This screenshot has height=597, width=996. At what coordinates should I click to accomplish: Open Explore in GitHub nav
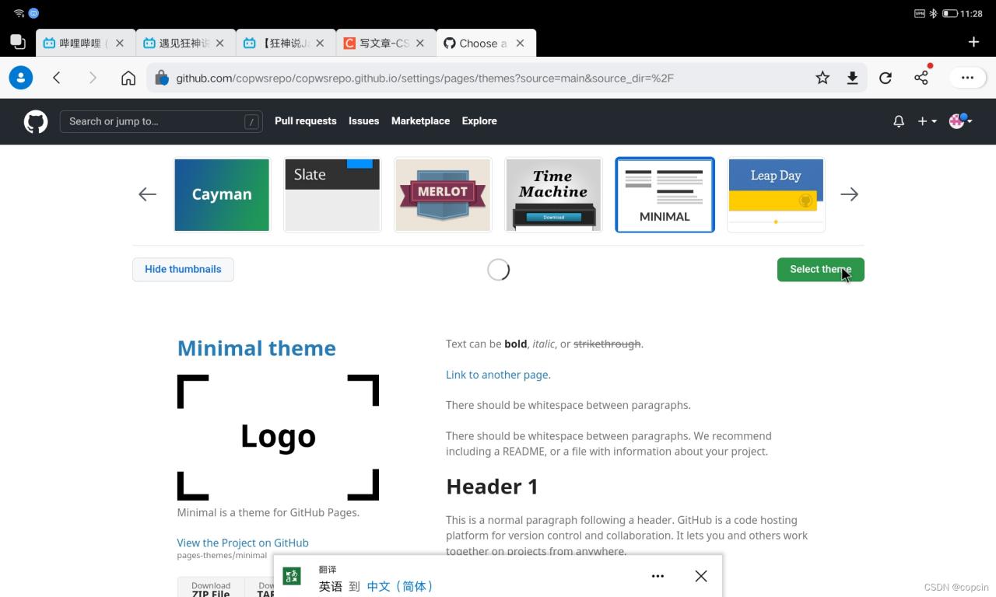479,121
